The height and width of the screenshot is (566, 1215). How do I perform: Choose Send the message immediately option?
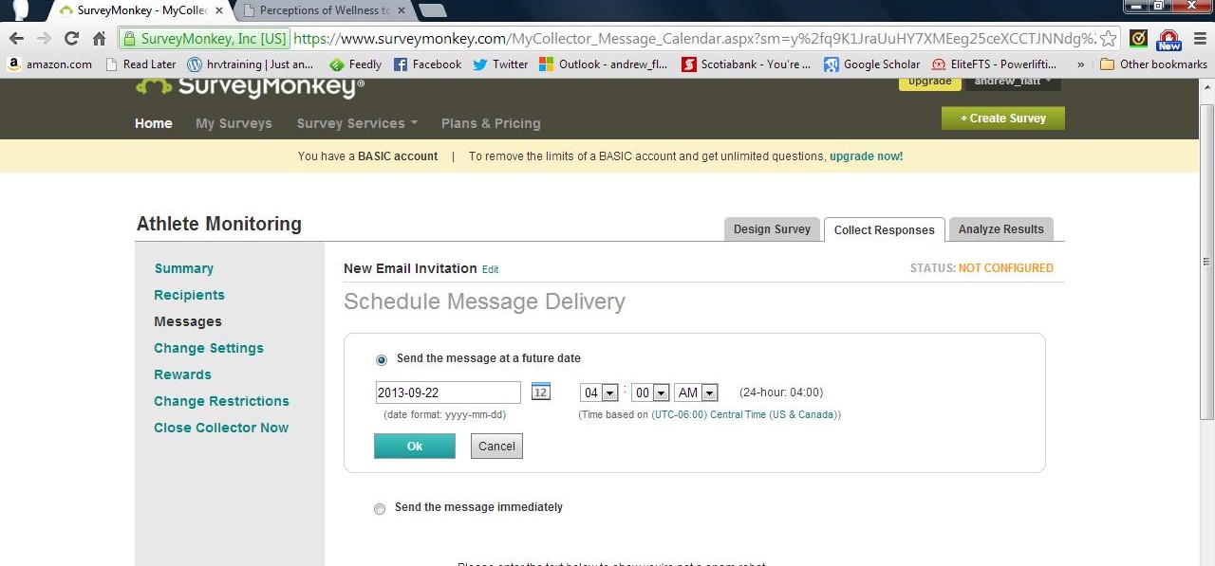[x=380, y=509]
